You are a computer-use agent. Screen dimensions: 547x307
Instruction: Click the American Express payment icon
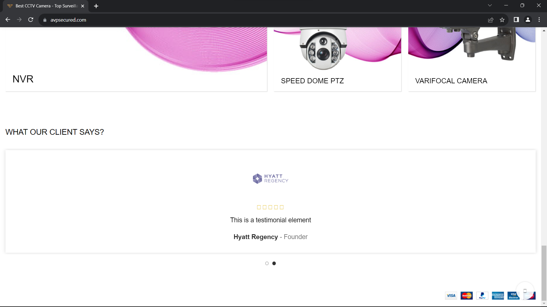coord(498,296)
